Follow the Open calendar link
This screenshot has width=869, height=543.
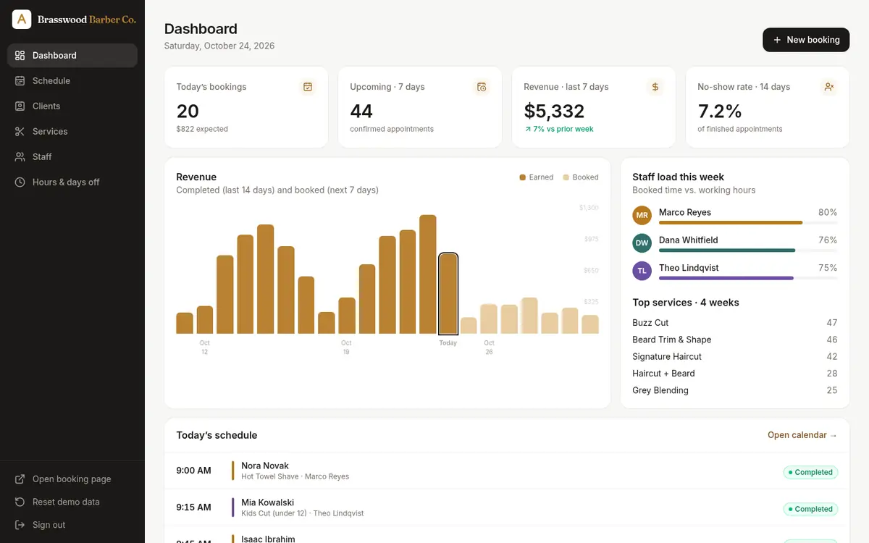(x=802, y=435)
